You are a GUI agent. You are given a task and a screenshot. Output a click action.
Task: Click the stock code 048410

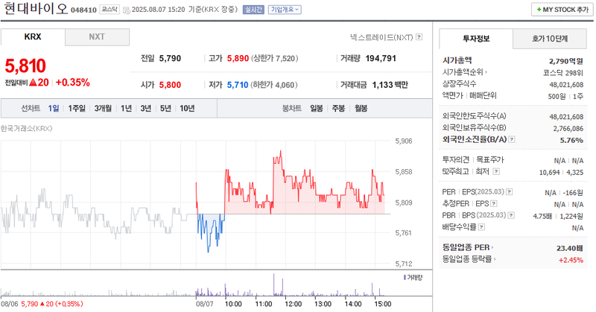point(83,10)
